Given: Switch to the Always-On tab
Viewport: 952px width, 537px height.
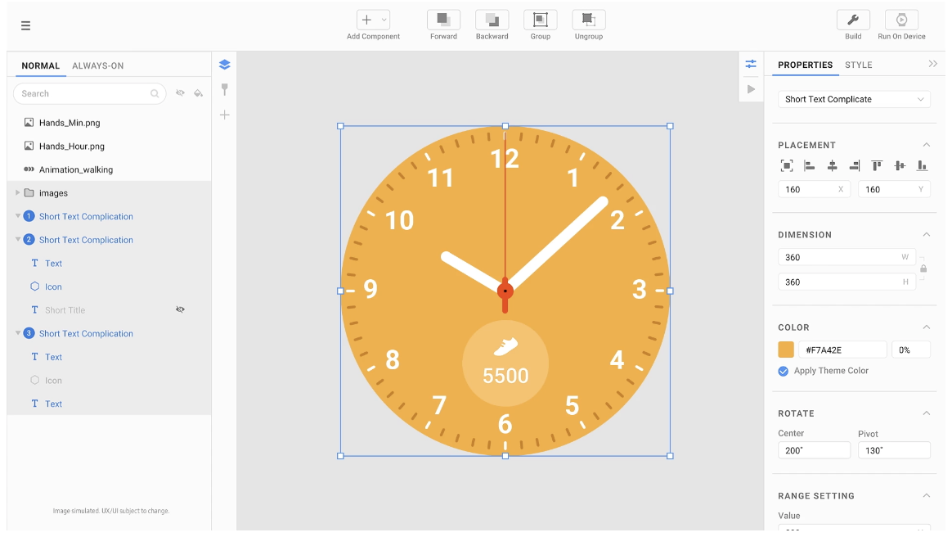Looking at the screenshot, I should coord(97,65).
